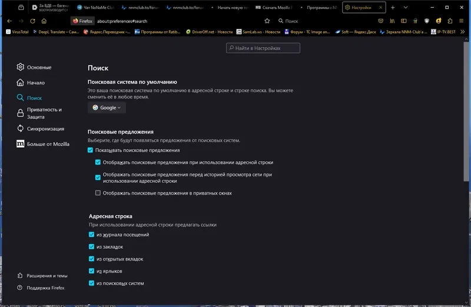Viewport: 471px width, 307px height.
Task: Open the Программы от Ratib bookmark
Action: 157,32
